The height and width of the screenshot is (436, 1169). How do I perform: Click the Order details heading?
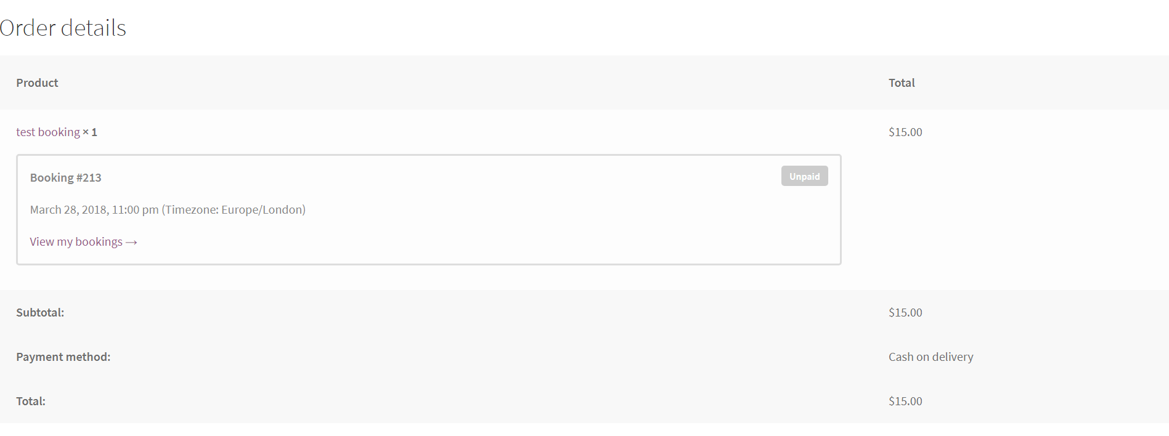tap(63, 28)
